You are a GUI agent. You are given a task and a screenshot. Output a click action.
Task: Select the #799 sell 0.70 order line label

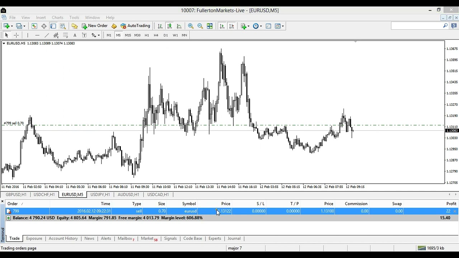(14, 123)
